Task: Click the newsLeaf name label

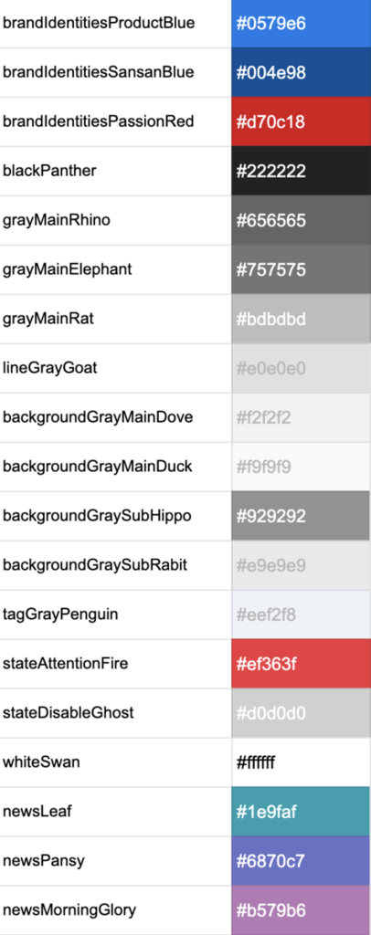Action: click(37, 811)
